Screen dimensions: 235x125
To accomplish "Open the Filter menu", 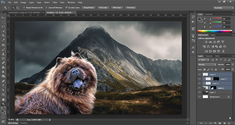I will [x=55, y=2].
